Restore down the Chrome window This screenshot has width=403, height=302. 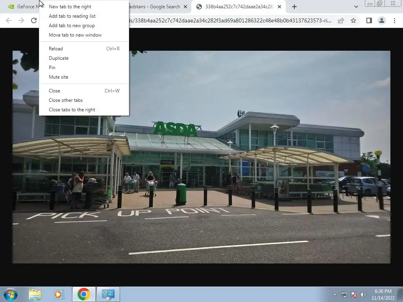379,3
